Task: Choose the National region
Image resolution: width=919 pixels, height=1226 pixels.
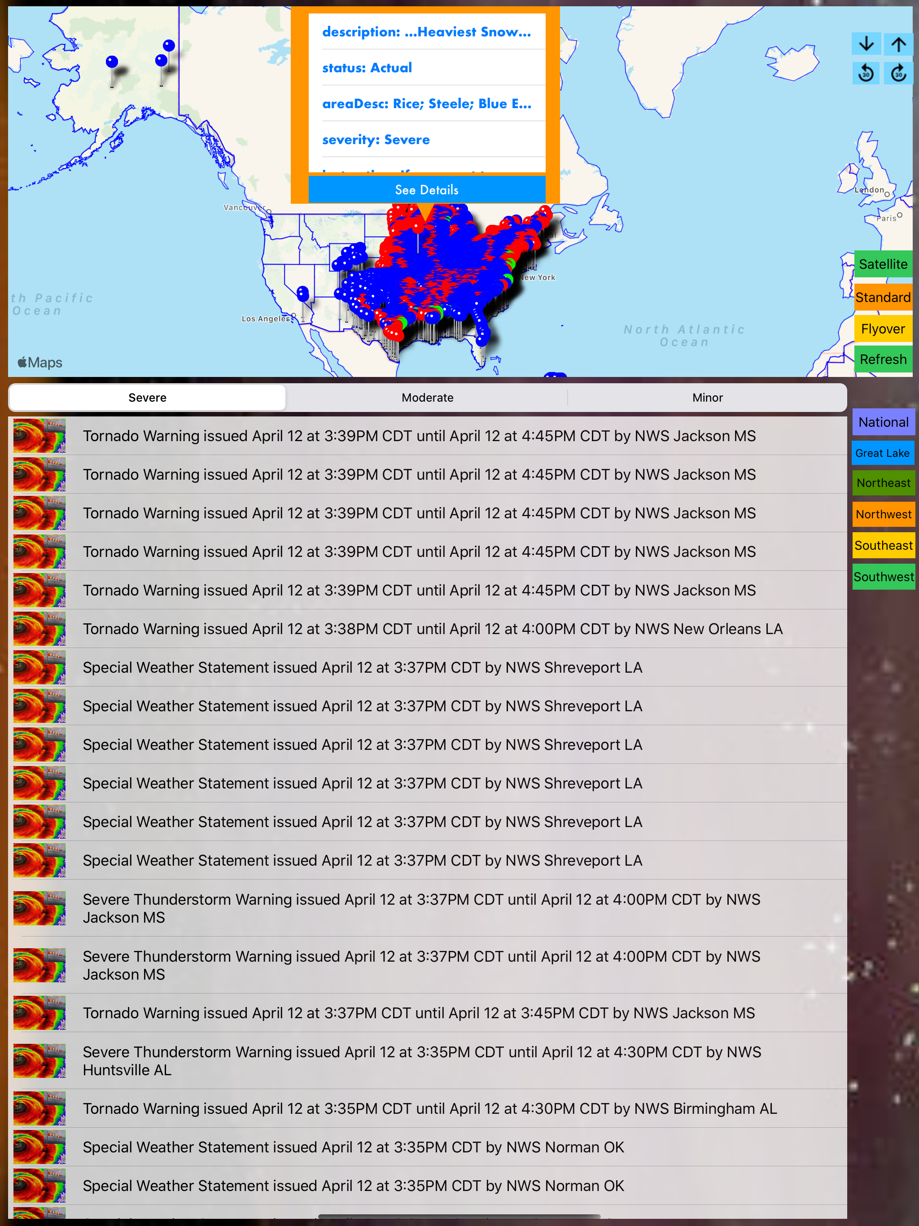Action: click(x=884, y=422)
